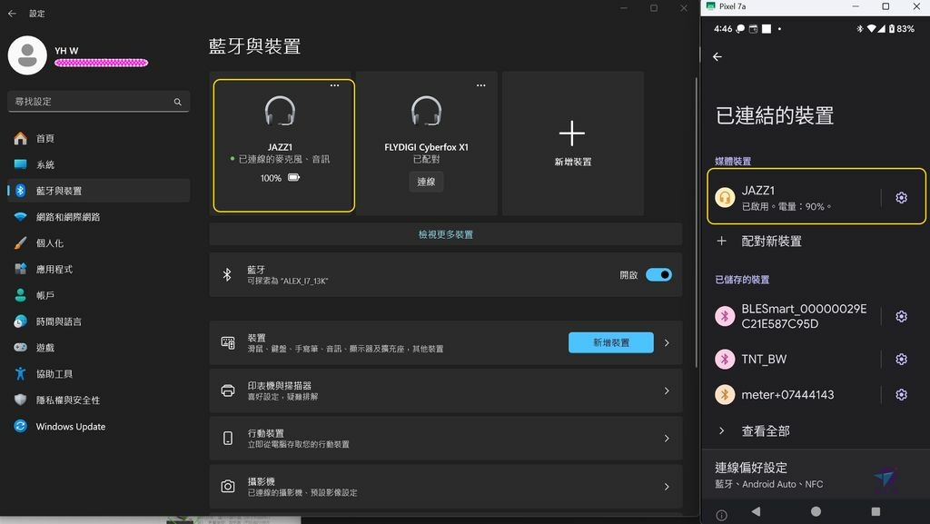The height and width of the screenshot is (524, 930).
Task: Open 應用程式 in the settings sidebar
Action: pos(98,269)
